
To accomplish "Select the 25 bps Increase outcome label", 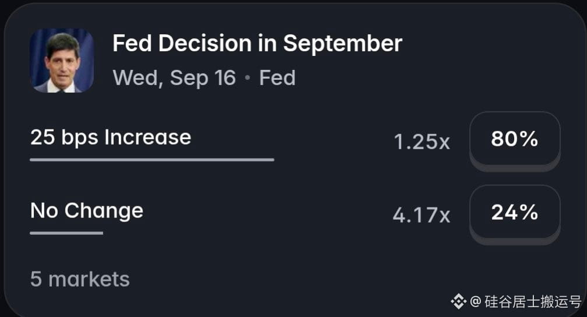I will pos(111,138).
